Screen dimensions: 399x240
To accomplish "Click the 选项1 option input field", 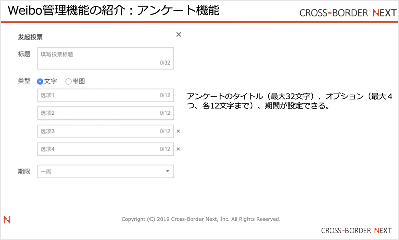I will [x=106, y=95].
